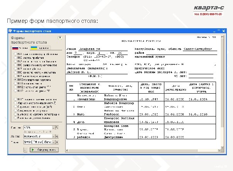The height and width of the screenshot is (171, 233).
Task: Click "Мать" in the relation column
Action: [x=81, y=115]
